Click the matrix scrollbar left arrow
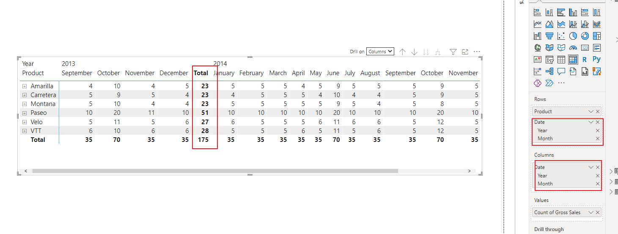 point(26,171)
